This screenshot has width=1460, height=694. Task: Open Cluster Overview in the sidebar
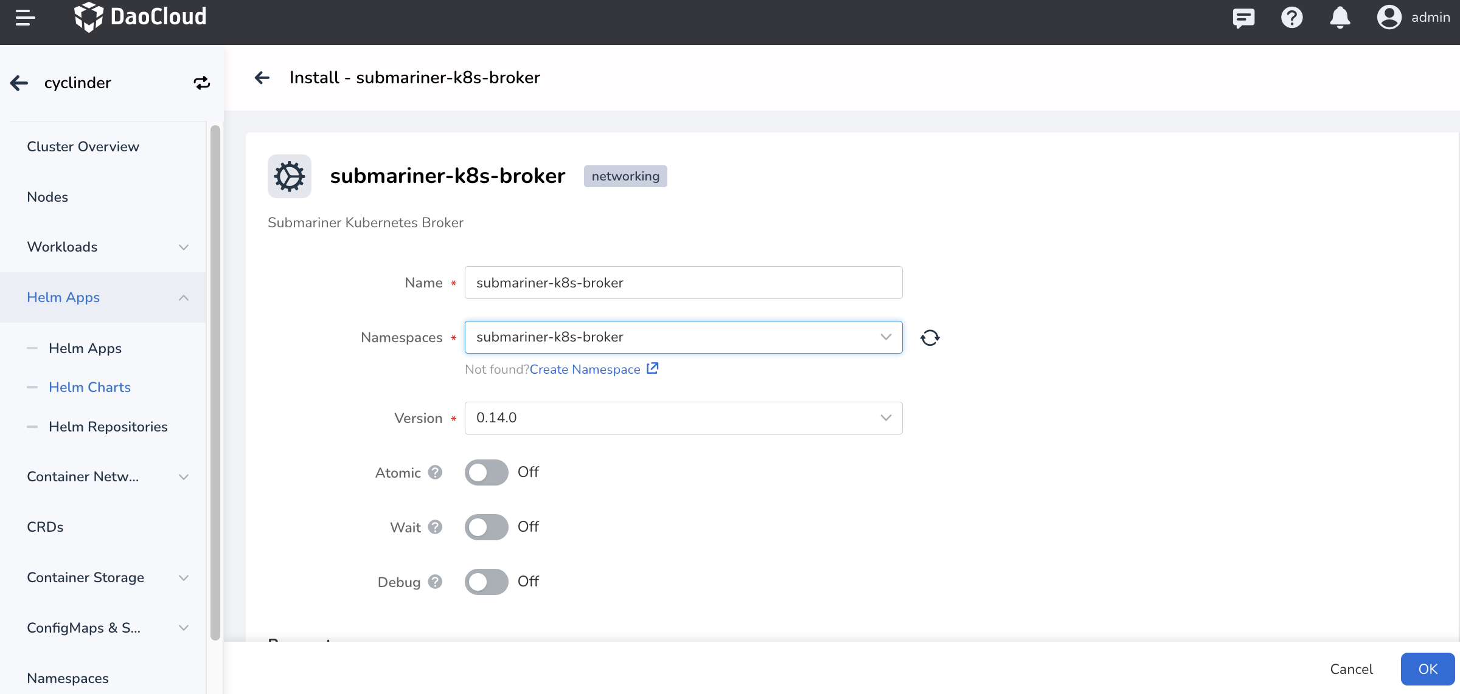83,146
